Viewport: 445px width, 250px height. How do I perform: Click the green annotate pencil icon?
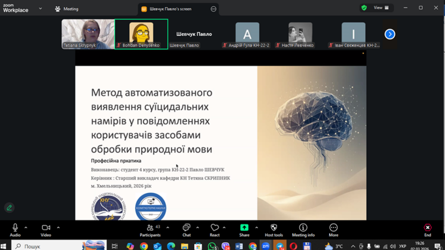coord(9,207)
